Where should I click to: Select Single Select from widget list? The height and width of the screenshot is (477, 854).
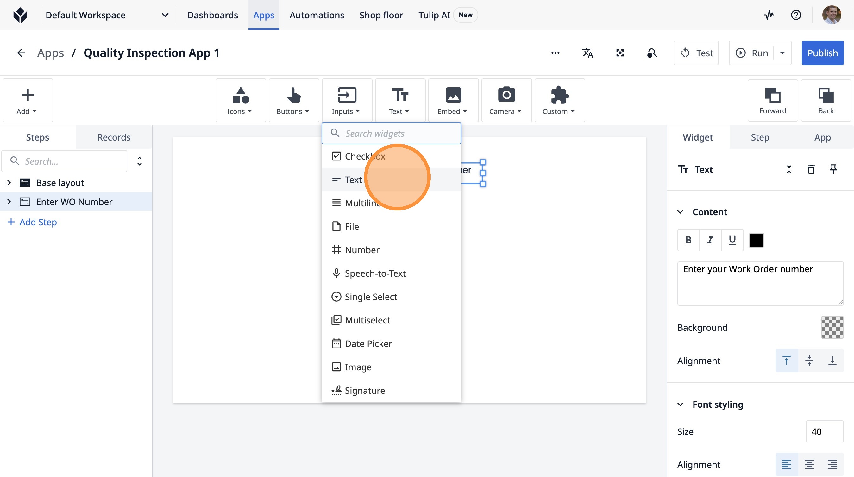[371, 297]
